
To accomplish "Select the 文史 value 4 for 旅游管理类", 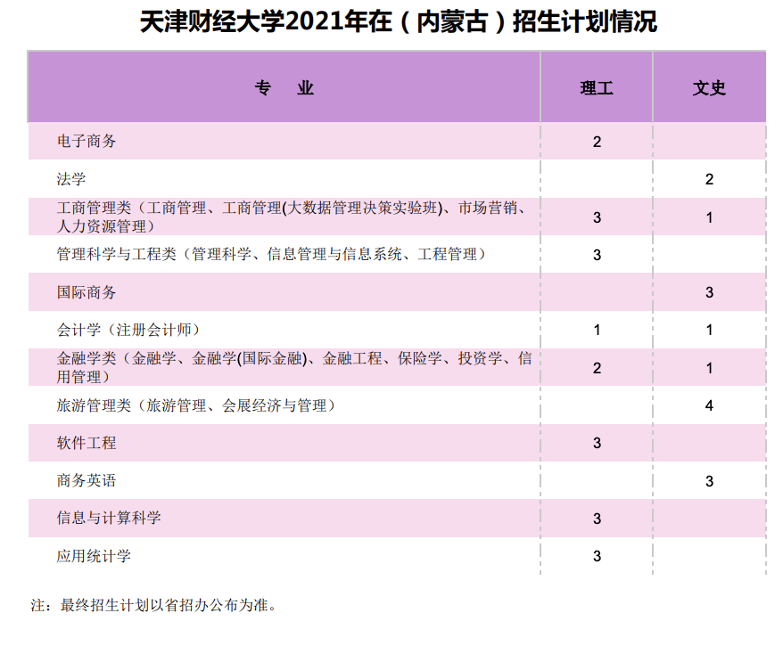I will tap(709, 406).
